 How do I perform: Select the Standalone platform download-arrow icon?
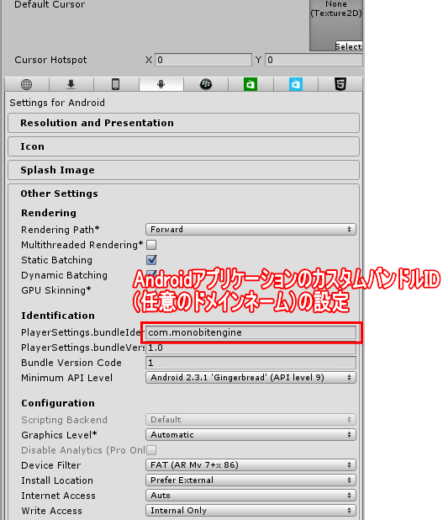71,85
